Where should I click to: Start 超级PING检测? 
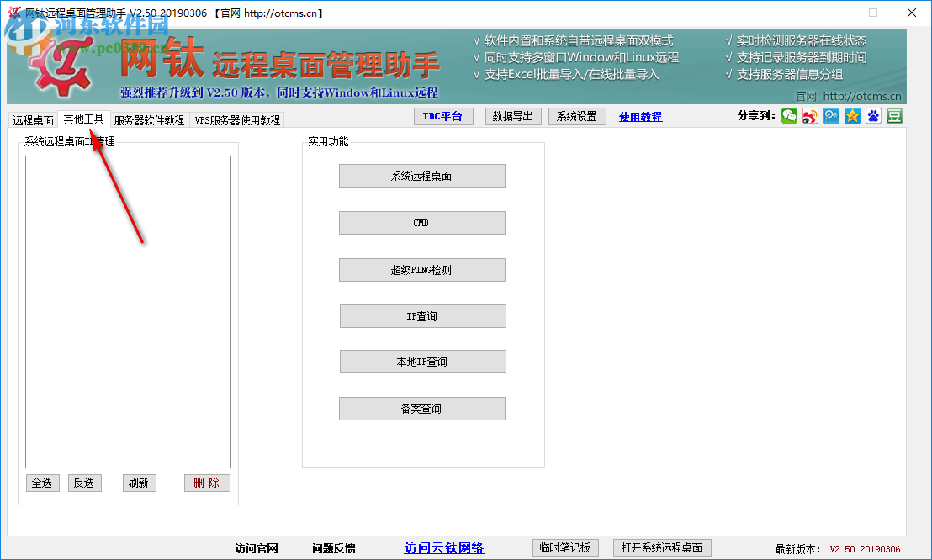[421, 269]
